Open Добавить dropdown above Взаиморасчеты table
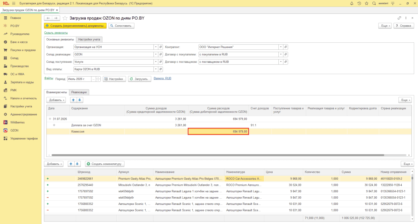This screenshot has height=224, width=418. (x=56, y=100)
